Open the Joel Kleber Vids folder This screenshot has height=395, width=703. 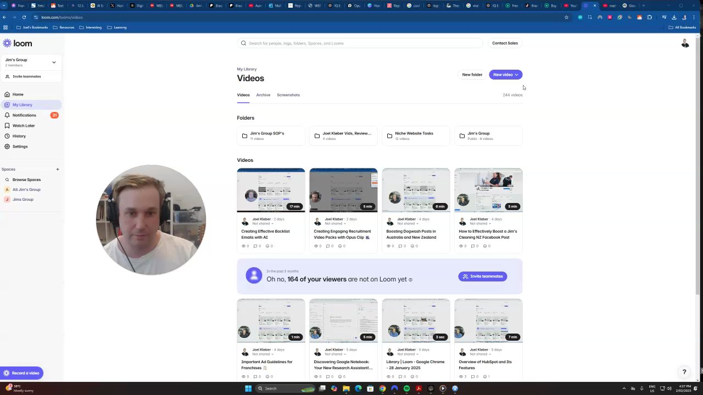[x=343, y=136]
